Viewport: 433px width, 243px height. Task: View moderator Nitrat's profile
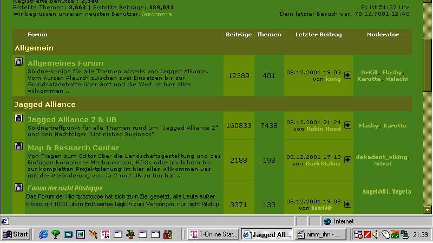pyautogui.click(x=383, y=164)
